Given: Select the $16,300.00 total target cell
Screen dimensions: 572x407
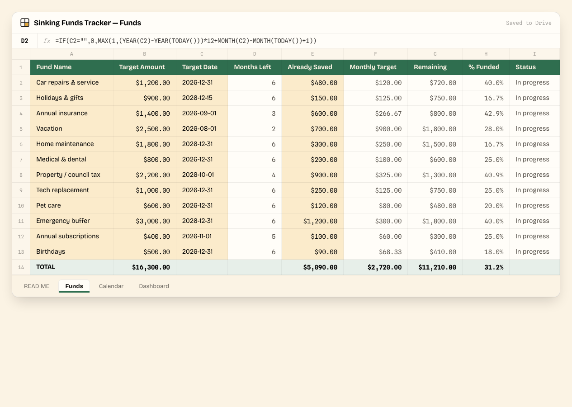Looking at the screenshot, I should (x=145, y=267).
